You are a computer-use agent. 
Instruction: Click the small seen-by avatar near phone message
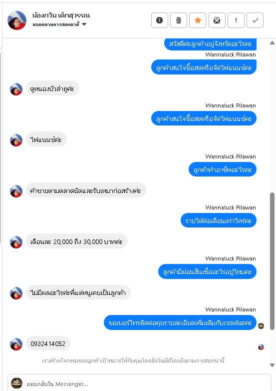(261, 347)
